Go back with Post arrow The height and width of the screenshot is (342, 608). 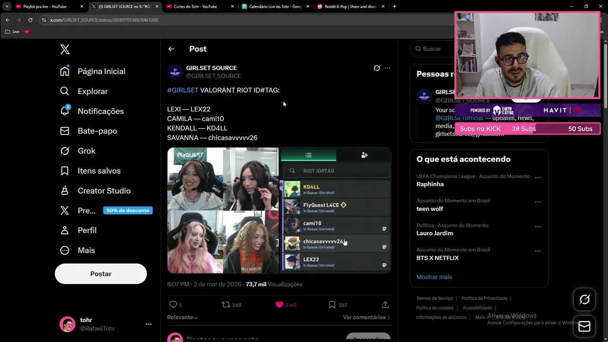click(x=171, y=49)
